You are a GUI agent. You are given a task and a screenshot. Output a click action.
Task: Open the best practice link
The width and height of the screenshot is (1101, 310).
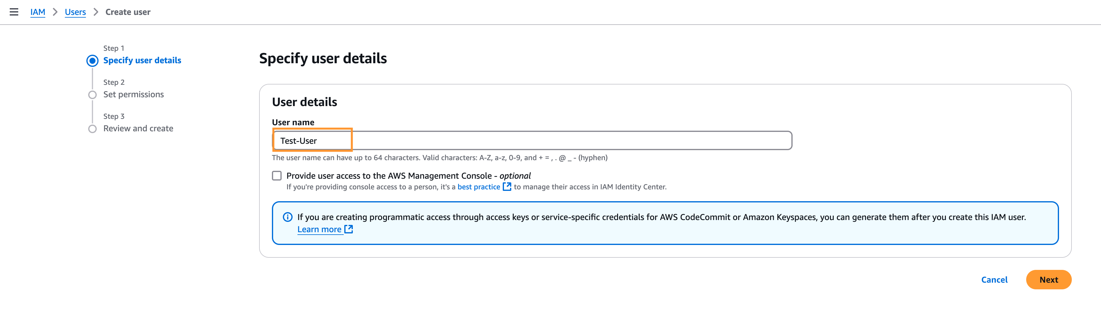click(x=478, y=187)
